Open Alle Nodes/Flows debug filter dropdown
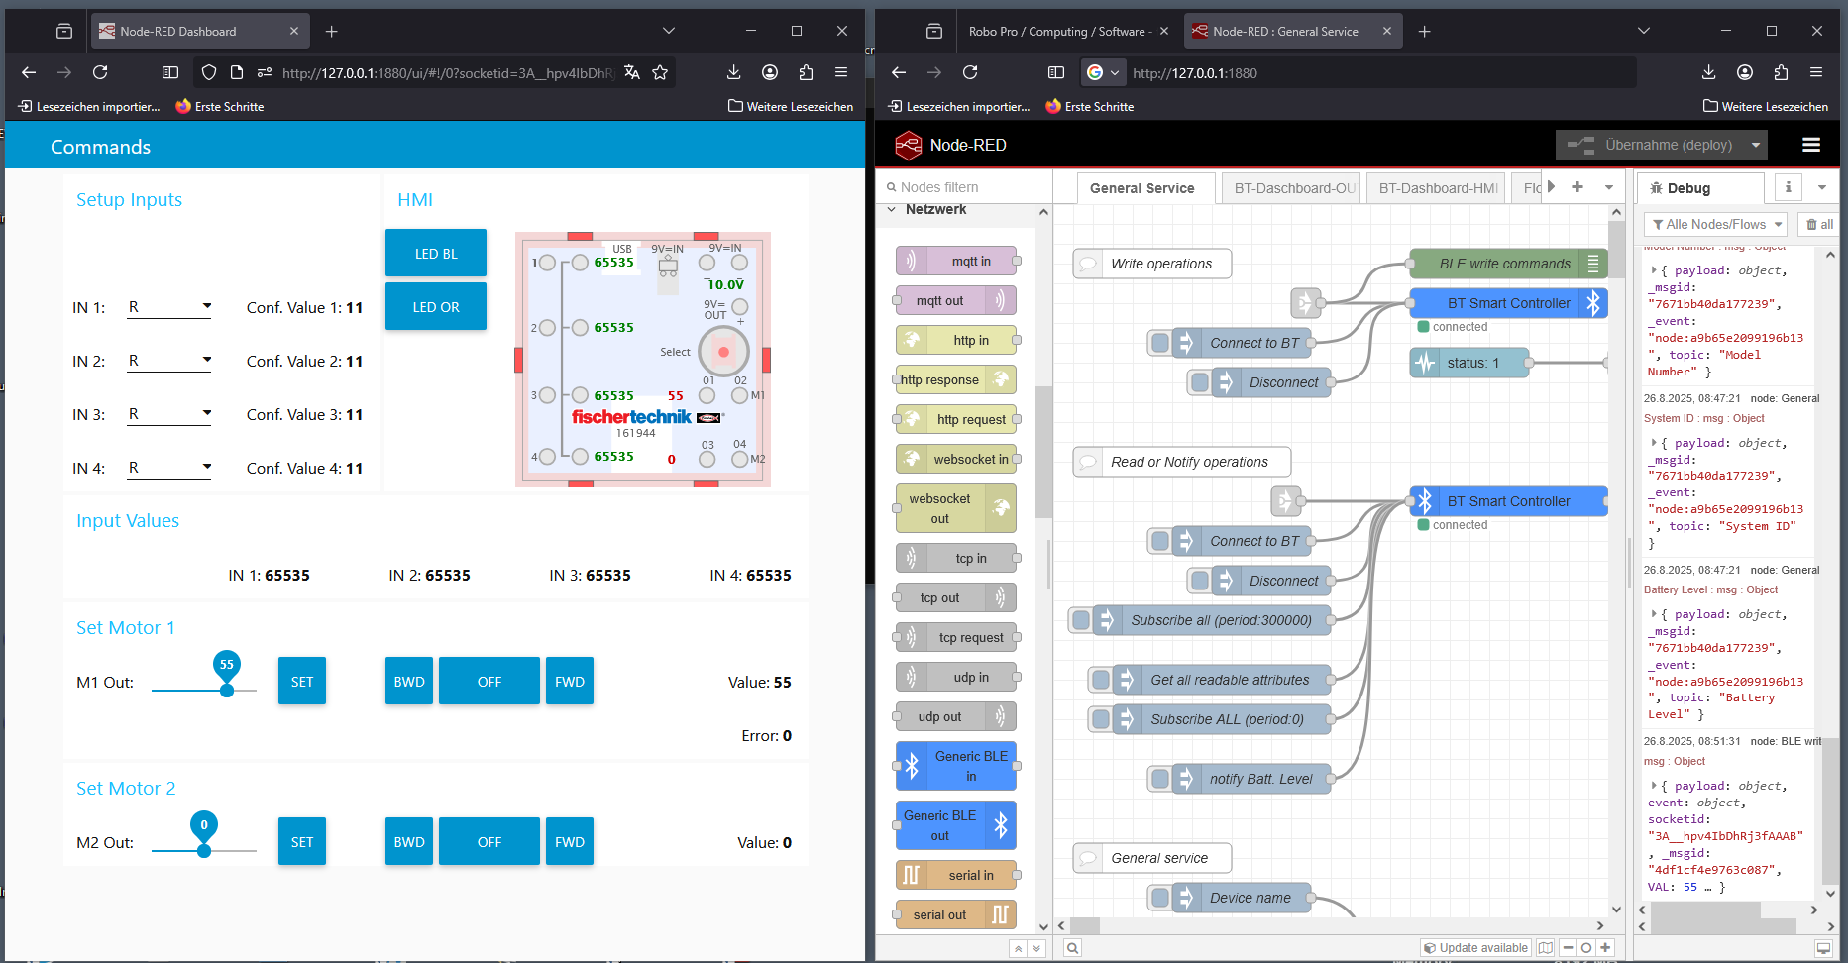Viewport: 1848px width, 963px height. (x=1715, y=224)
